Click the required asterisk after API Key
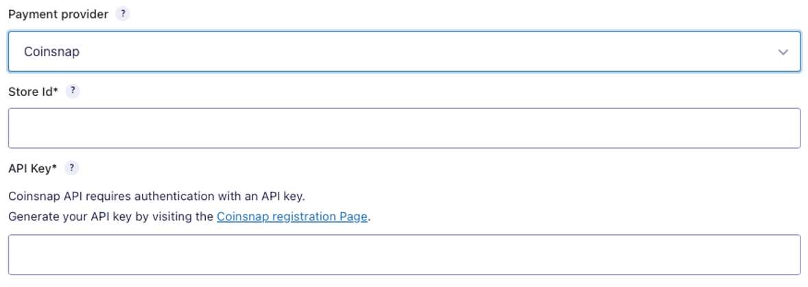Viewport: 808px width, 287px height. pos(54,167)
